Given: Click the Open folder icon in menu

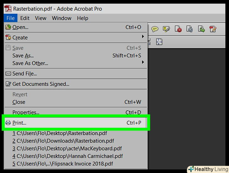Looking at the screenshot, I should pos(8,27).
